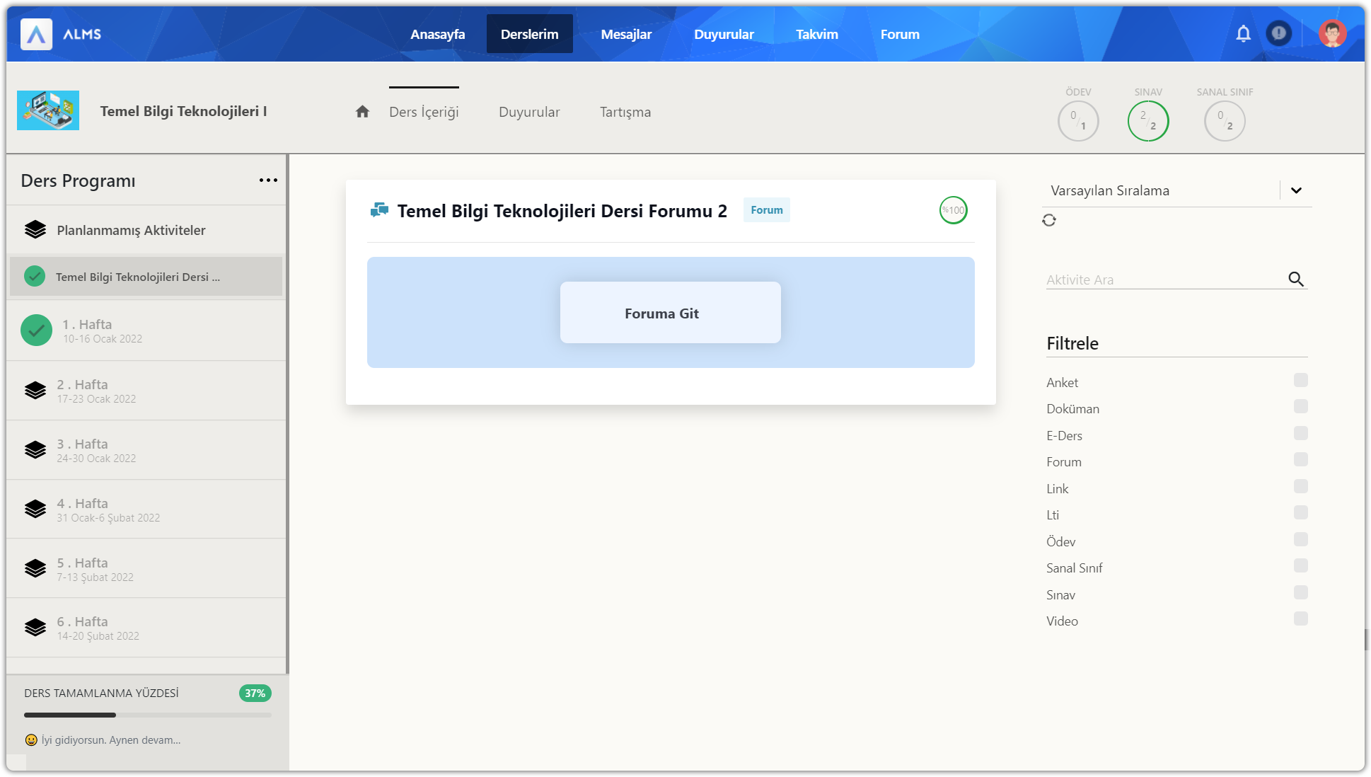Check the Anket filter checkbox

pos(1300,381)
